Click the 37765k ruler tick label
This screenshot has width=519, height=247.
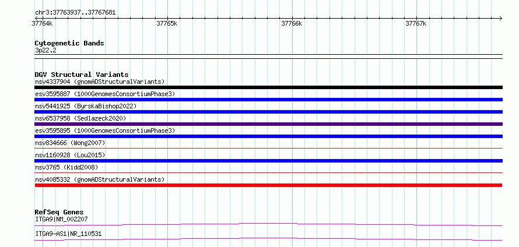[x=167, y=23]
